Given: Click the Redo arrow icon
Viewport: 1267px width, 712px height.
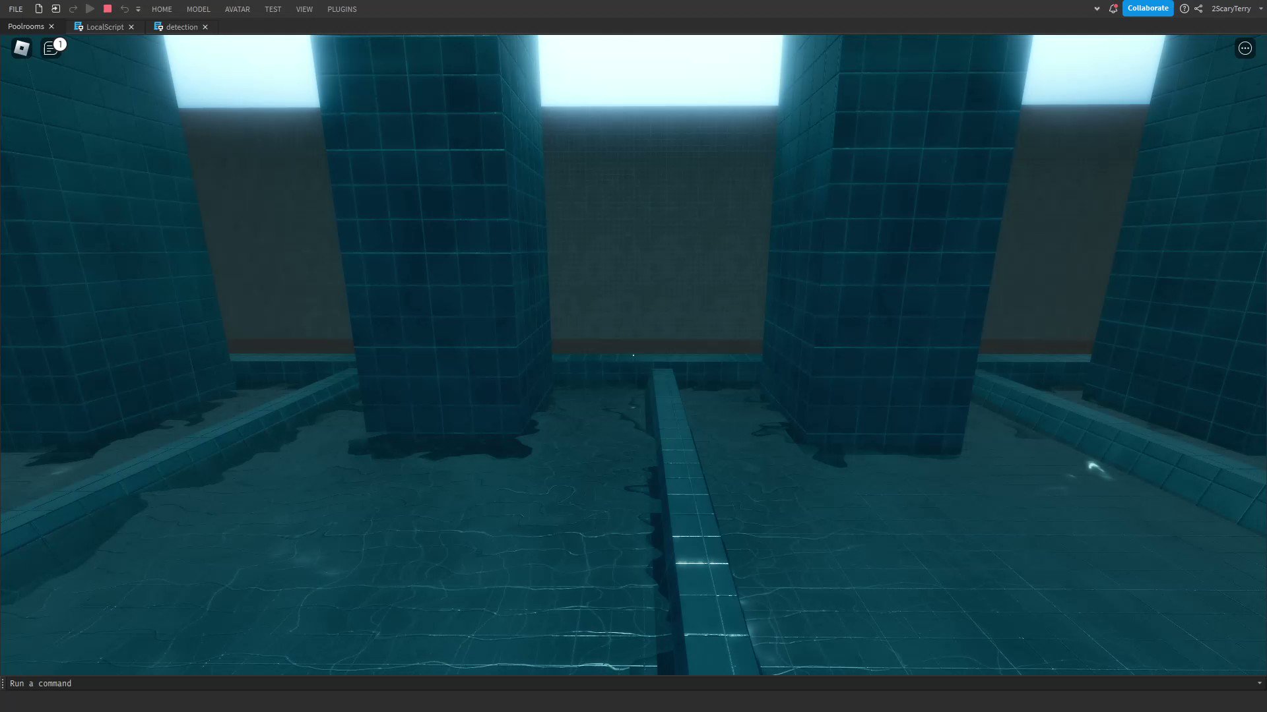Looking at the screenshot, I should [73, 9].
